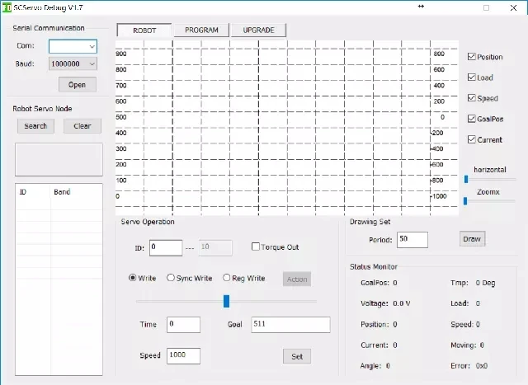
Task: Click the Zoomx slider handle
Action: (465, 201)
